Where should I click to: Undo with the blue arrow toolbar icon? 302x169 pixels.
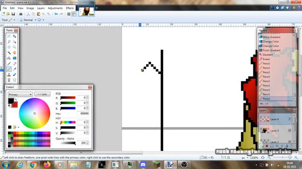[56, 14]
